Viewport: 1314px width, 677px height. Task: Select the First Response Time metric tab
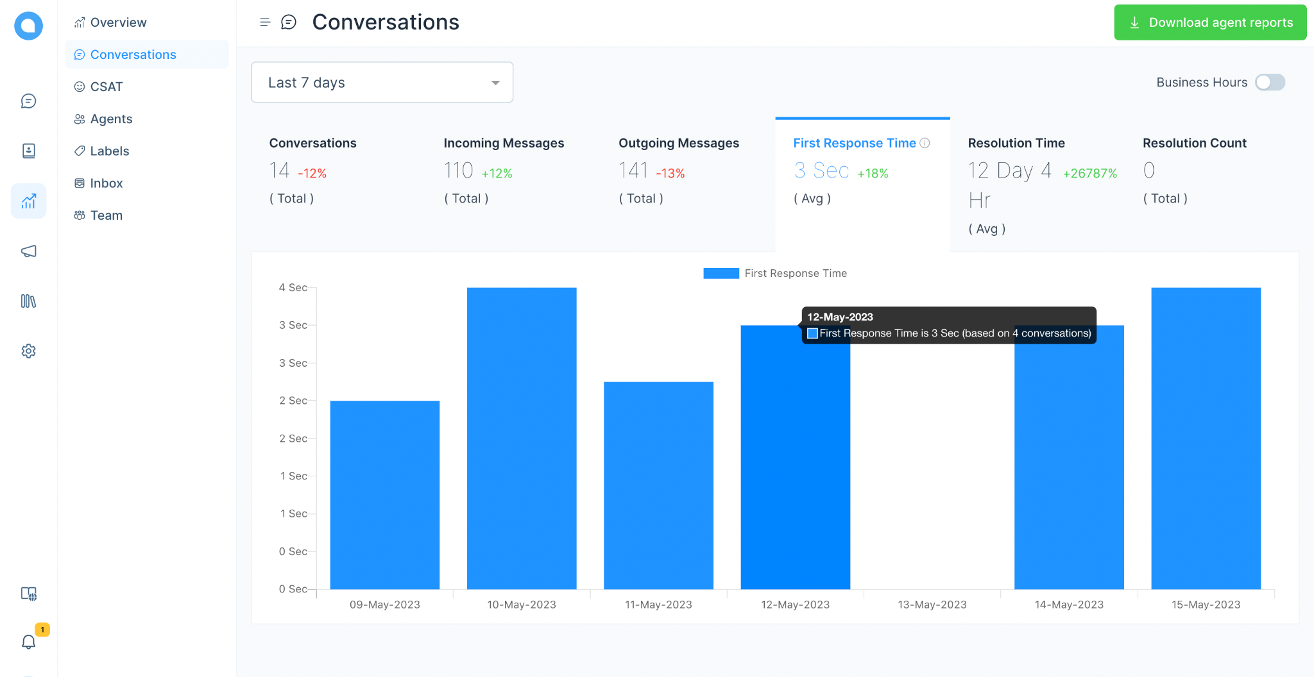(863, 184)
